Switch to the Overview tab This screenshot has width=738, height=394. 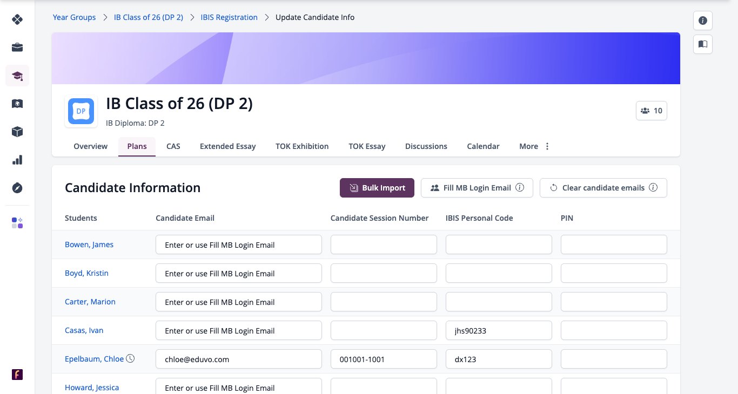point(91,146)
